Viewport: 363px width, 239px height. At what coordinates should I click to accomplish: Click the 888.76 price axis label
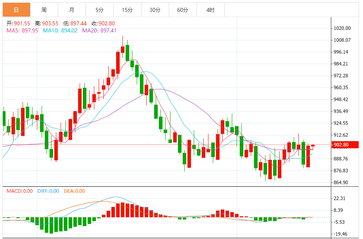pos(341,159)
